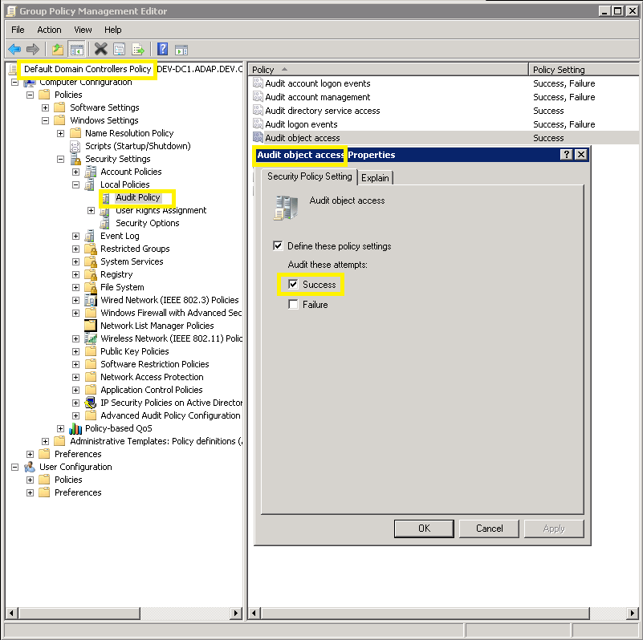The image size is (643, 640).
Task: Click the Delete (X) toolbar icon
Action: point(100,49)
